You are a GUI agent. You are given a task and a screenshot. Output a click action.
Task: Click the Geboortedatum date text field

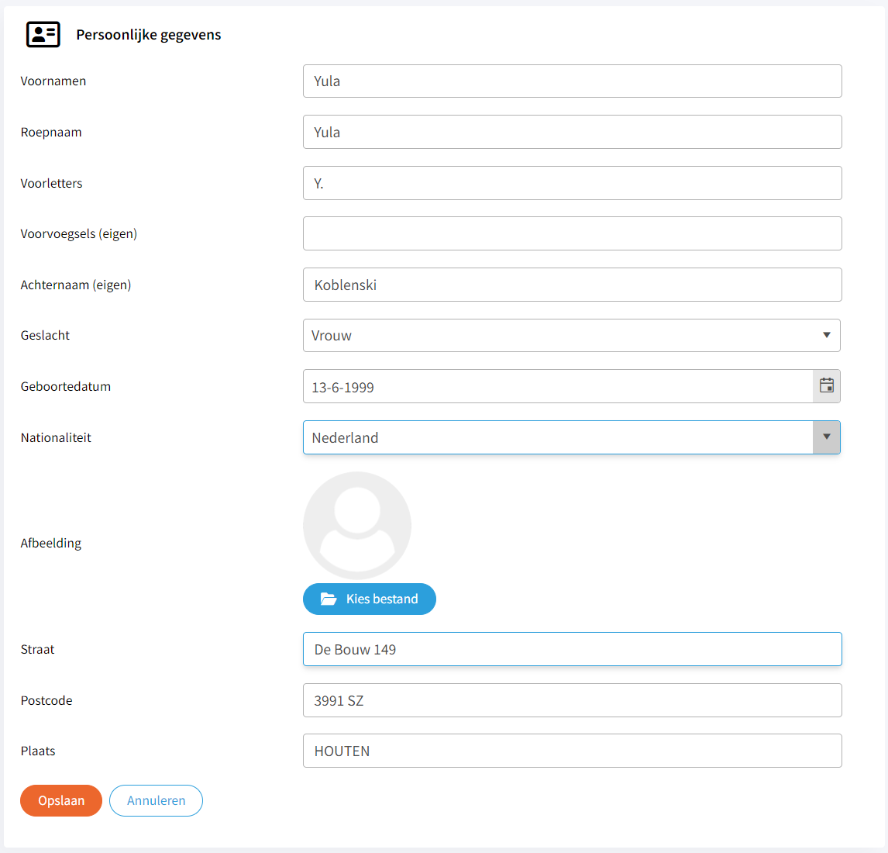click(x=556, y=386)
